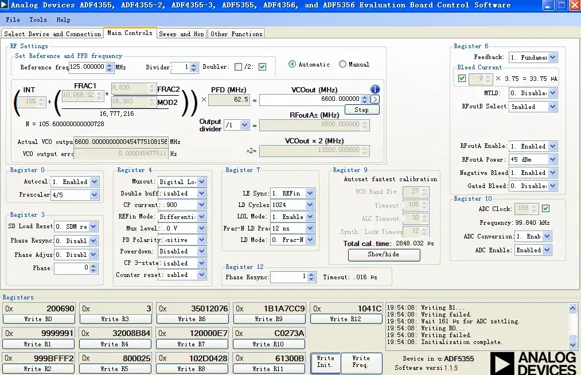Click the Write R12 button

pyautogui.click(x=346, y=319)
